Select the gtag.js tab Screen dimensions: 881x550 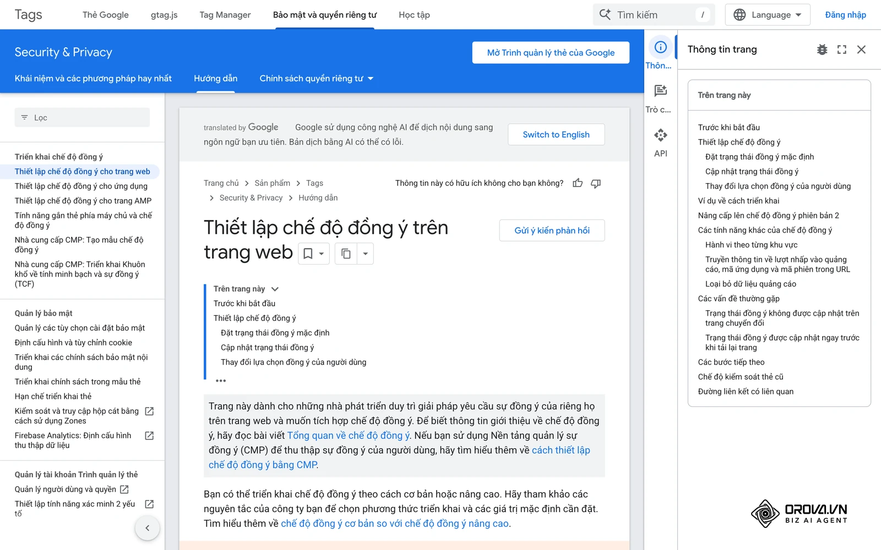pos(164,15)
